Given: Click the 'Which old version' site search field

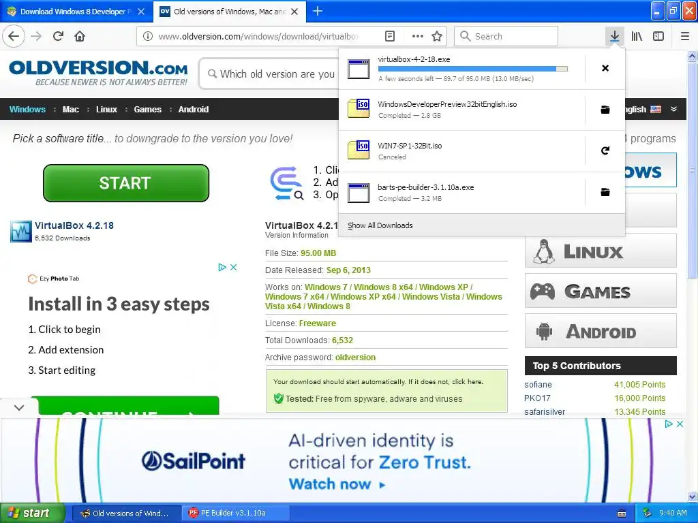Looking at the screenshot, I should pos(270,74).
